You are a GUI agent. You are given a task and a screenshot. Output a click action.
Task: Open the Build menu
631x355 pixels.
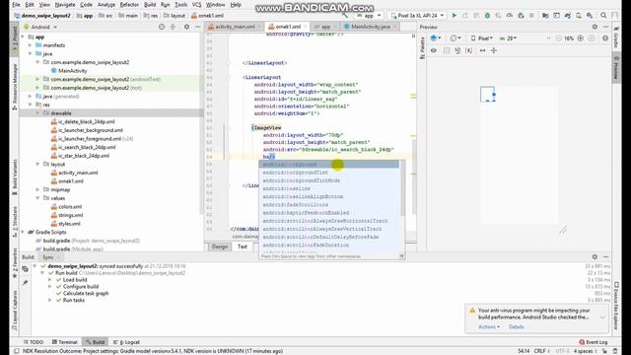click(150, 5)
